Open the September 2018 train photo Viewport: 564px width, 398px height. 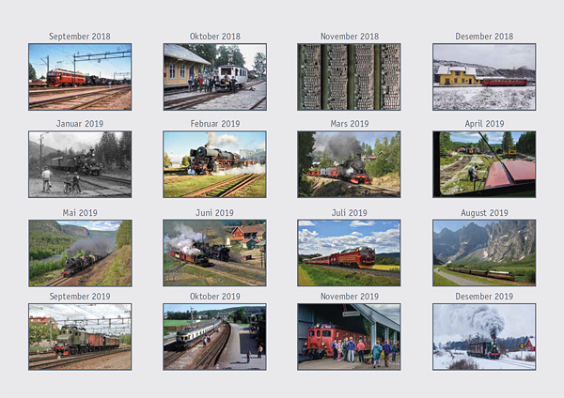click(80, 77)
